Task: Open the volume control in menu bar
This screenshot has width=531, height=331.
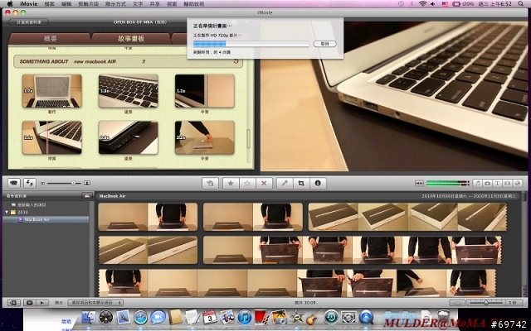Action: [x=433, y=4]
